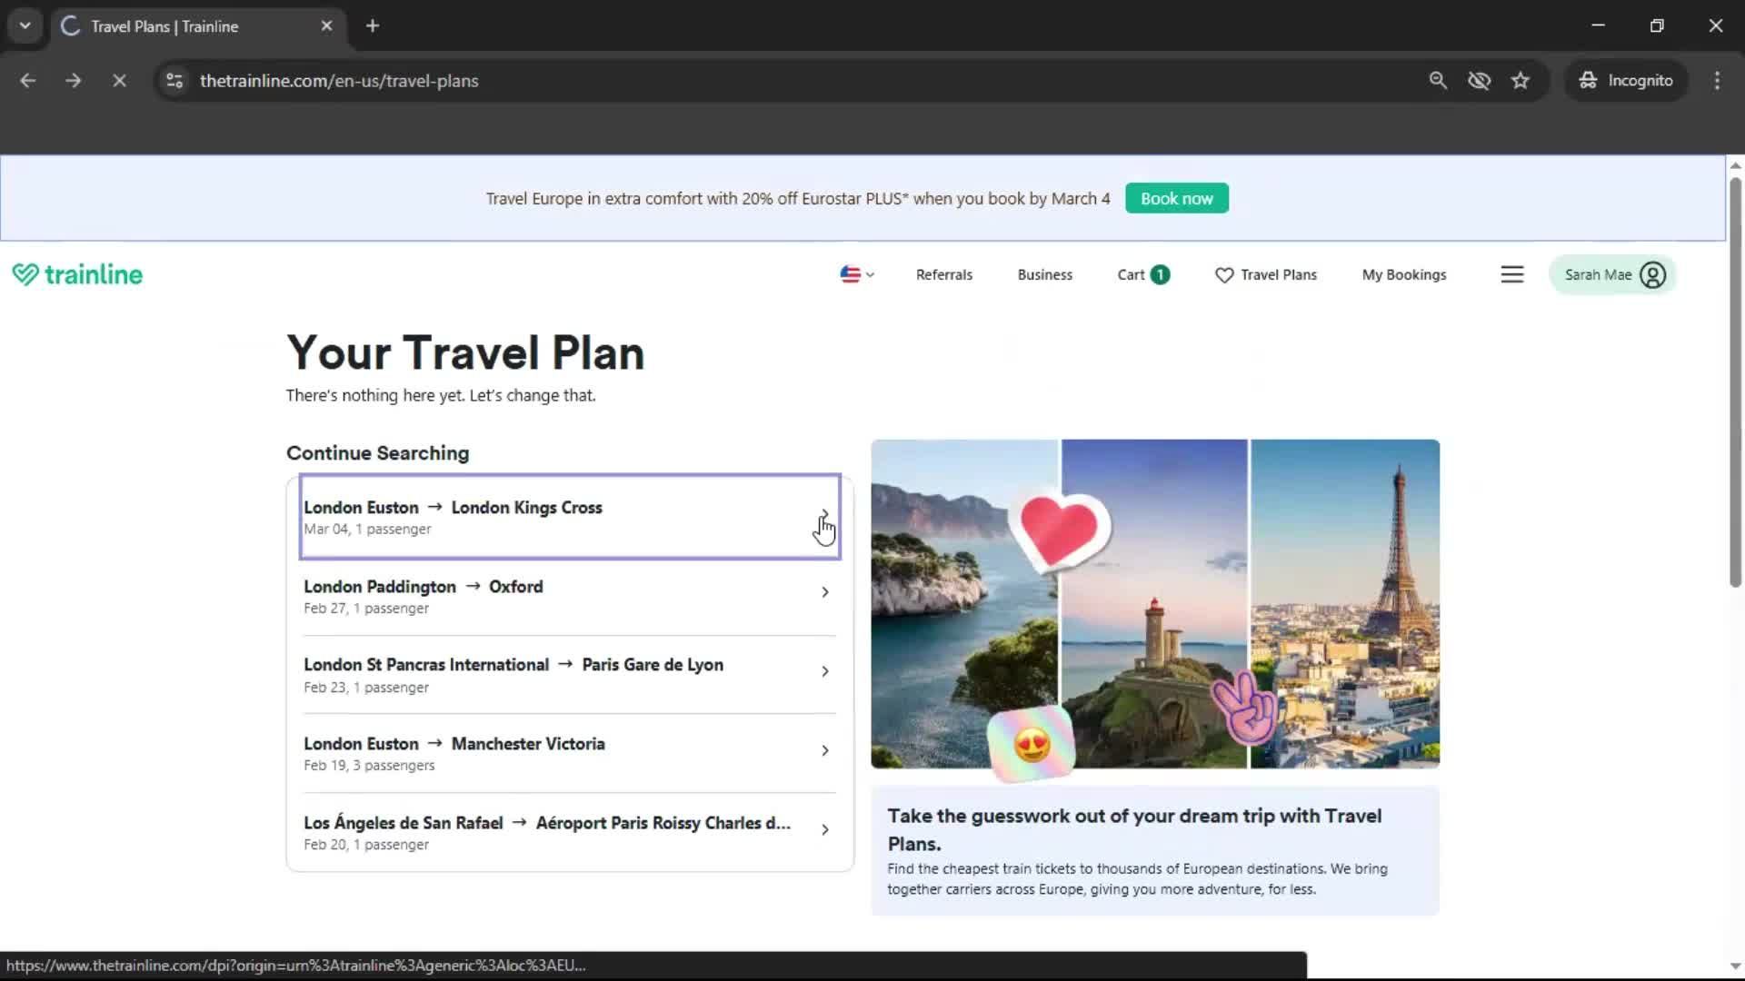Open the shopping cart
The height and width of the screenshot is (981, 1745).
pos(1142,274)
